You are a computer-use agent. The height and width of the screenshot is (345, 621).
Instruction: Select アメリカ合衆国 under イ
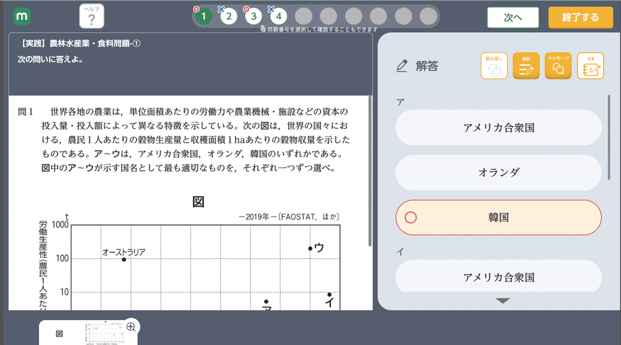click(498, 276)
